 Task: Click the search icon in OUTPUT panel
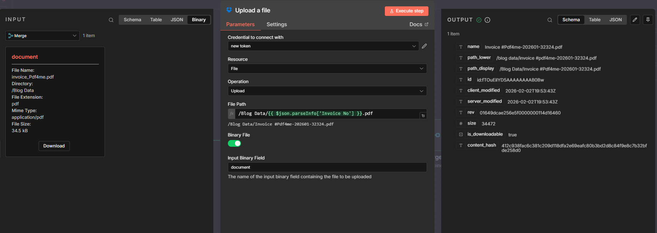(x=550, y=20)
